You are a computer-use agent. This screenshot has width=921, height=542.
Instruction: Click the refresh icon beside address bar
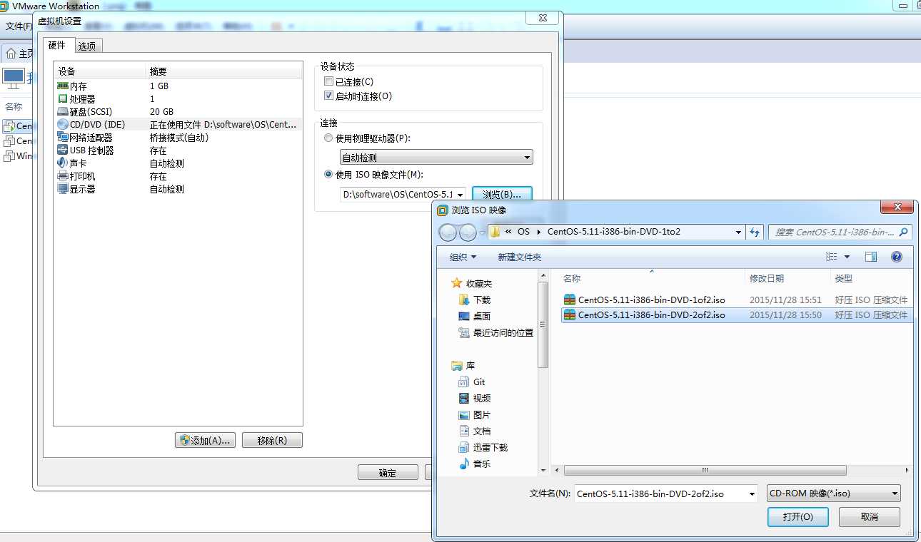tap(755, 232)
